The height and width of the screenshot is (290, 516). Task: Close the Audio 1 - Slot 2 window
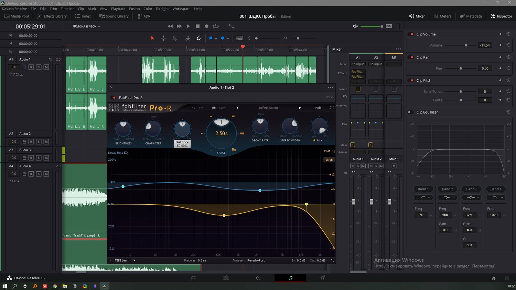pyautogui.click(x=111, y=87)
